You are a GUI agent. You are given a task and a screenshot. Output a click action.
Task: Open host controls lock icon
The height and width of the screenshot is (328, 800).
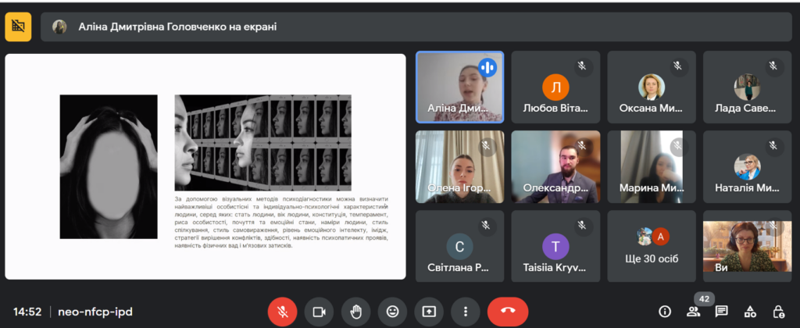[778, 312]
